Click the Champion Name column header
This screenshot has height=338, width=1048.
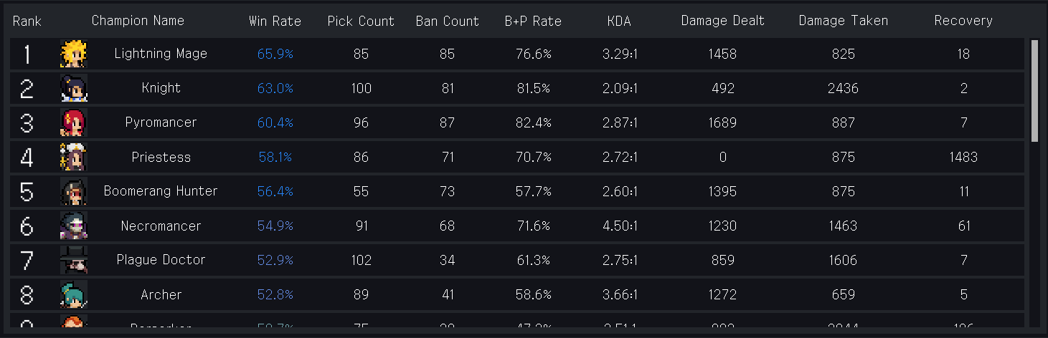point(138,21)
